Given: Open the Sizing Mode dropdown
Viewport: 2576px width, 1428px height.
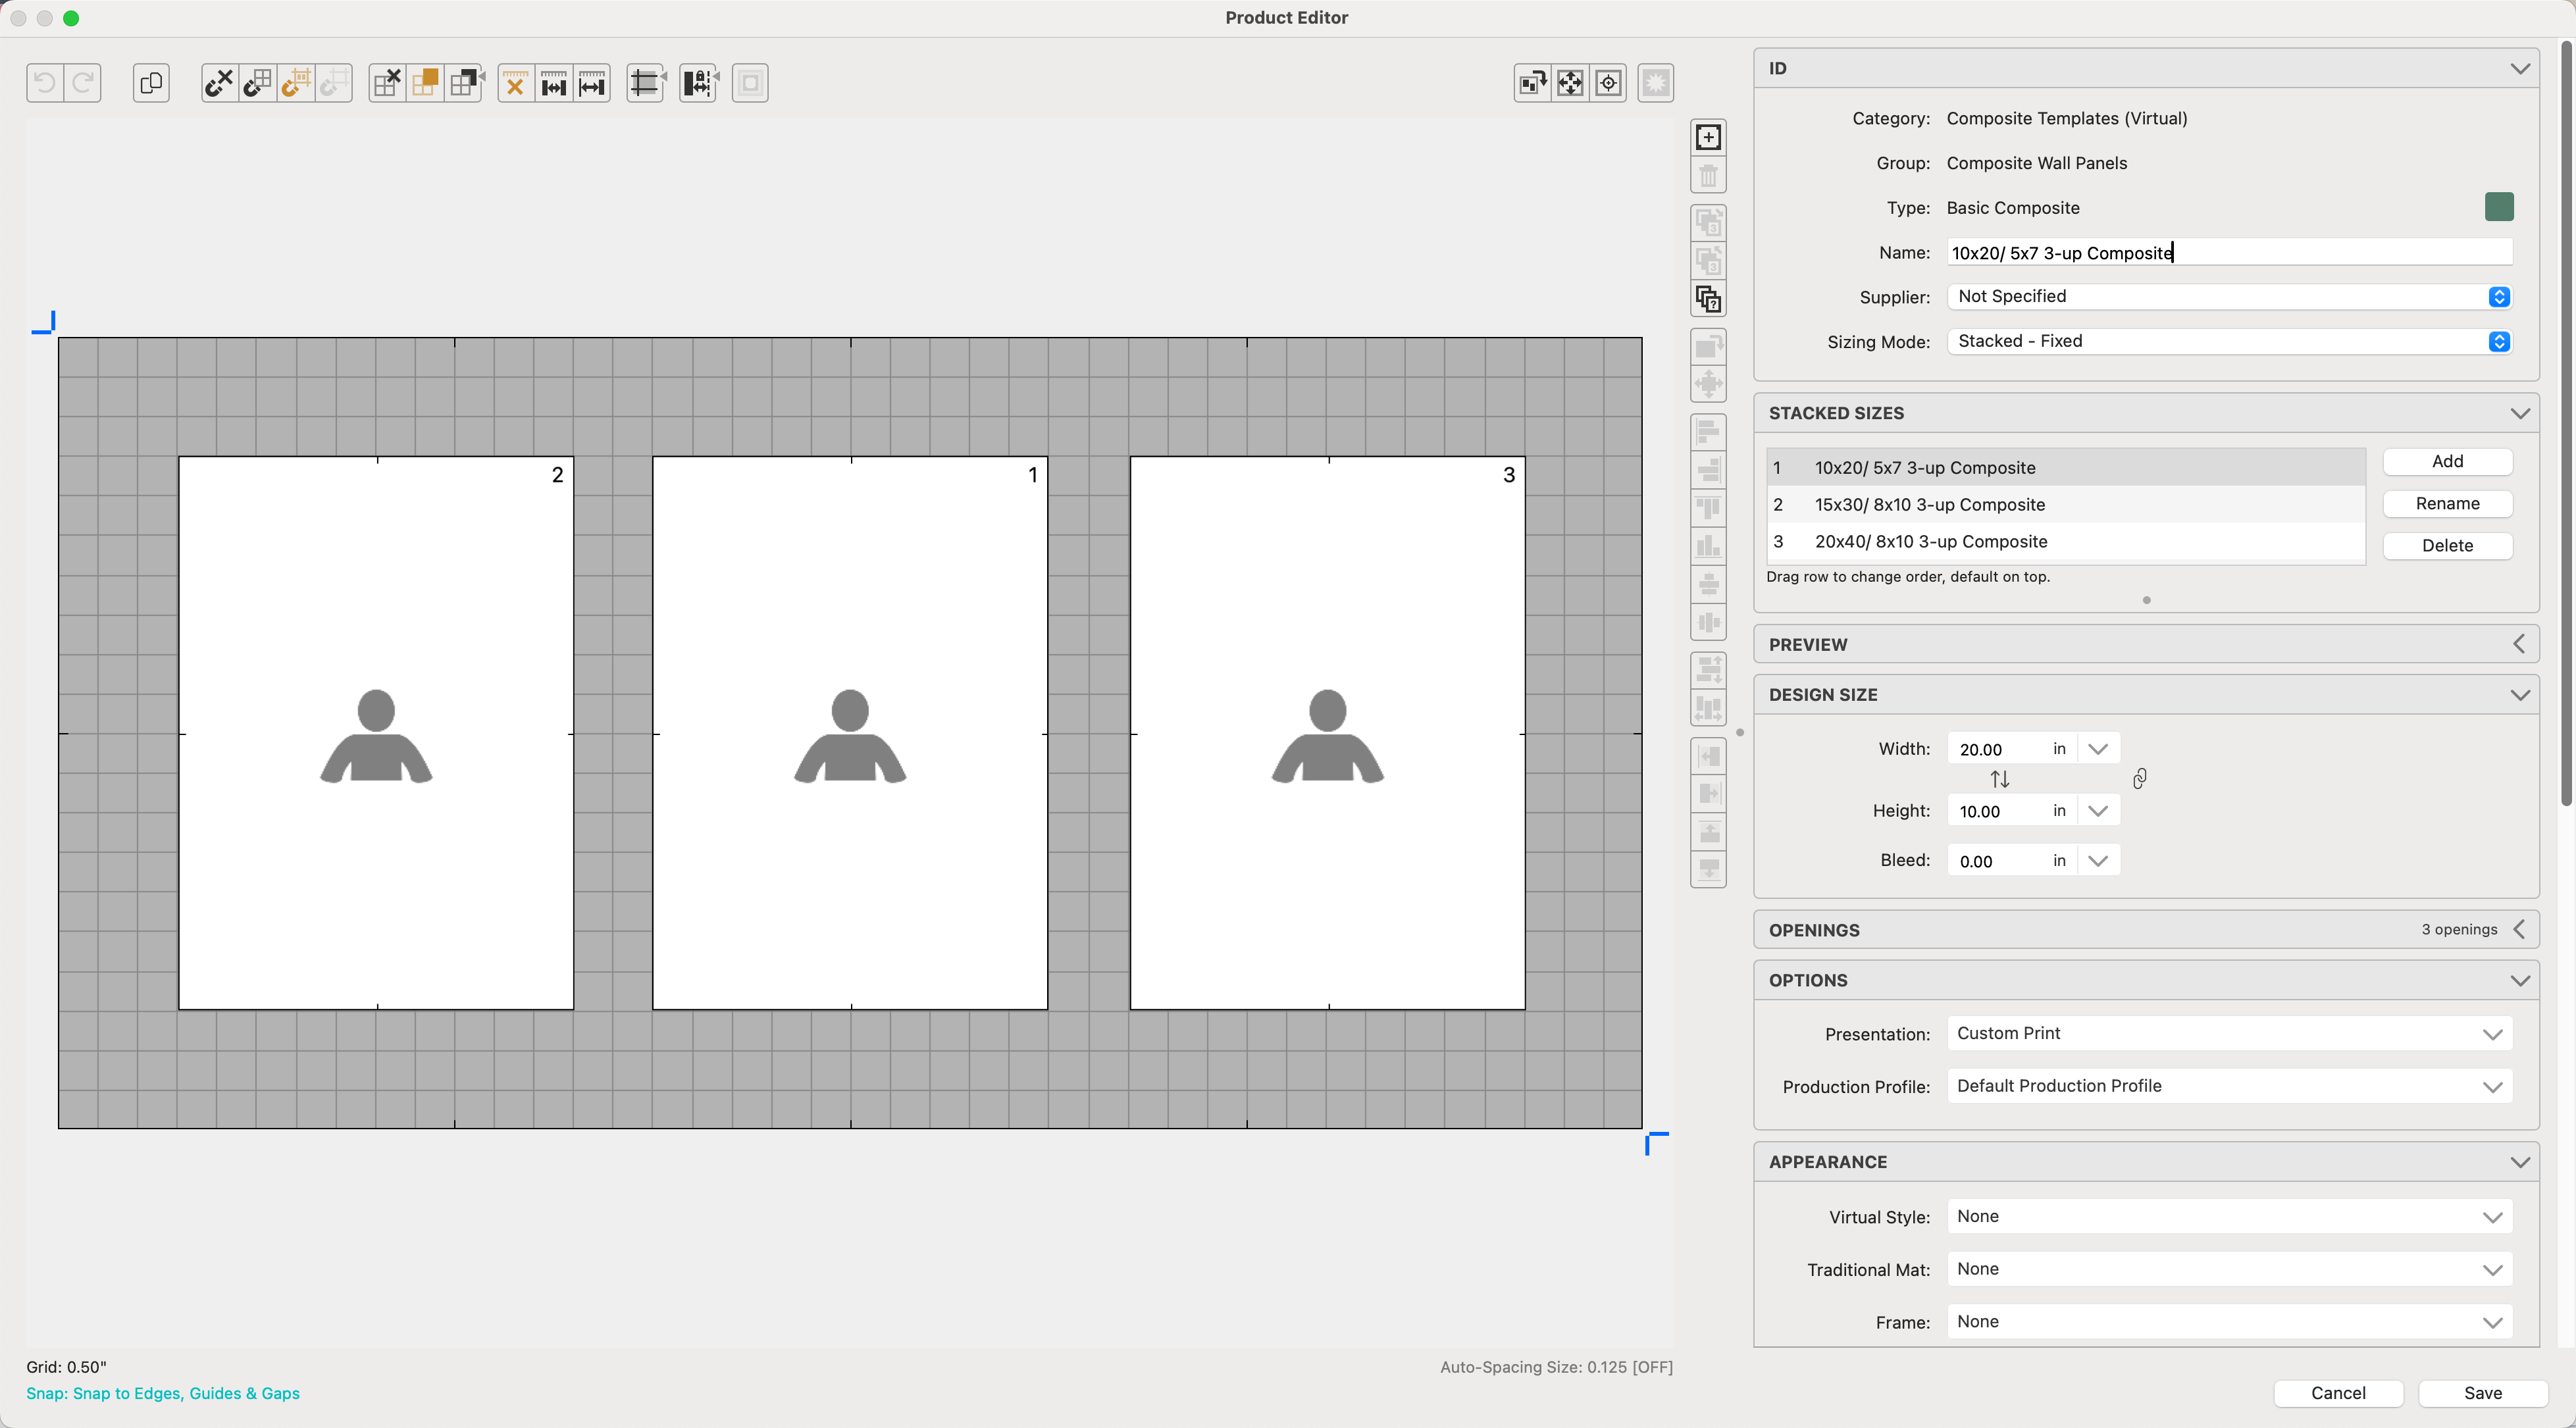Looking at the screenshot, I should point(2228,342).
